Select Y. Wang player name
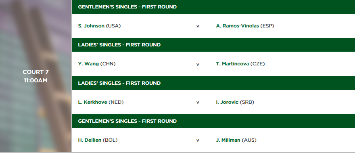355x153 pixels. 88,64
